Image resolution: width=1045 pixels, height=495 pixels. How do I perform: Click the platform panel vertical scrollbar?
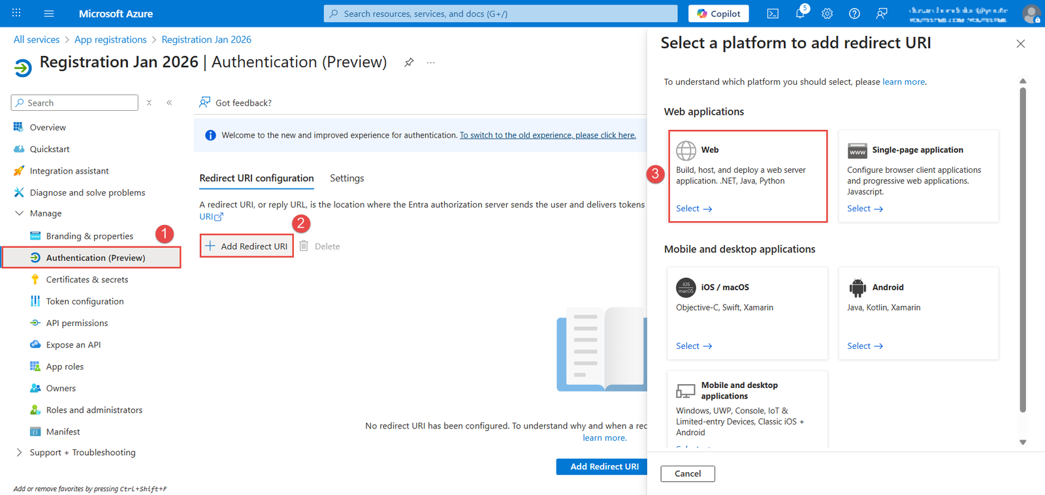[x=1023, y=248]
